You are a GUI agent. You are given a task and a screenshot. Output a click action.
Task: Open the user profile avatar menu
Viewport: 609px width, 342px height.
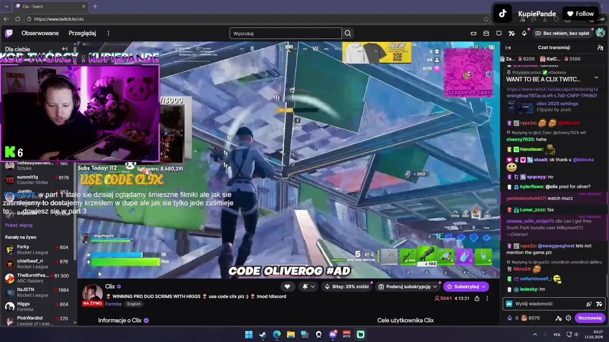click(x=600, y=33)
